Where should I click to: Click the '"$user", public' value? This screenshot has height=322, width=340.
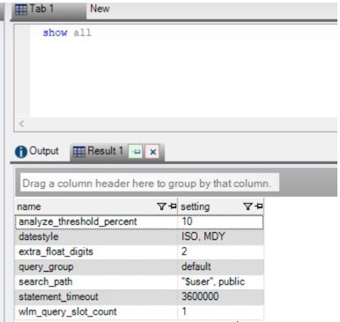click(x=221, y=282)
